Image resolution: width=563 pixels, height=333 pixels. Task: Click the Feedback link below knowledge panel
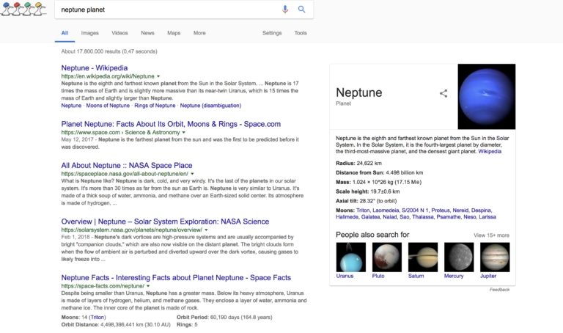click(x=499, y=290)
